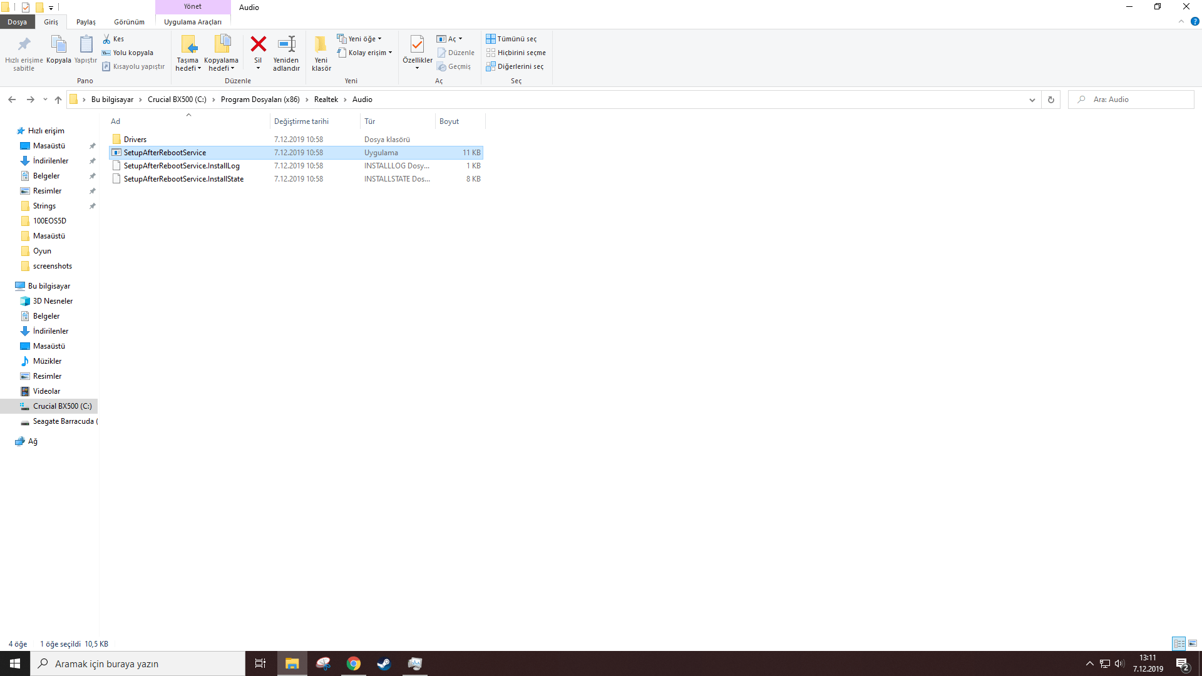Open the Görünüm ribbon tab
This screenshot has width=1202, height=676.
click(x=129, y=22)
